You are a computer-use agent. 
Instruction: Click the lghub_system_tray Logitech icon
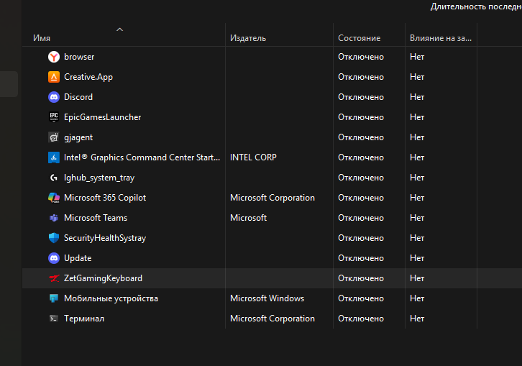pos(54,178)
